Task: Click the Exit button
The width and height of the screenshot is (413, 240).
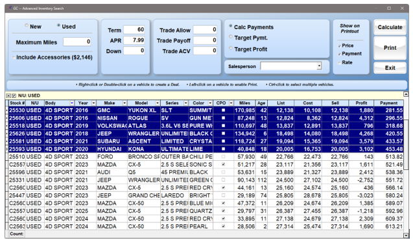Action: [390, 68]
